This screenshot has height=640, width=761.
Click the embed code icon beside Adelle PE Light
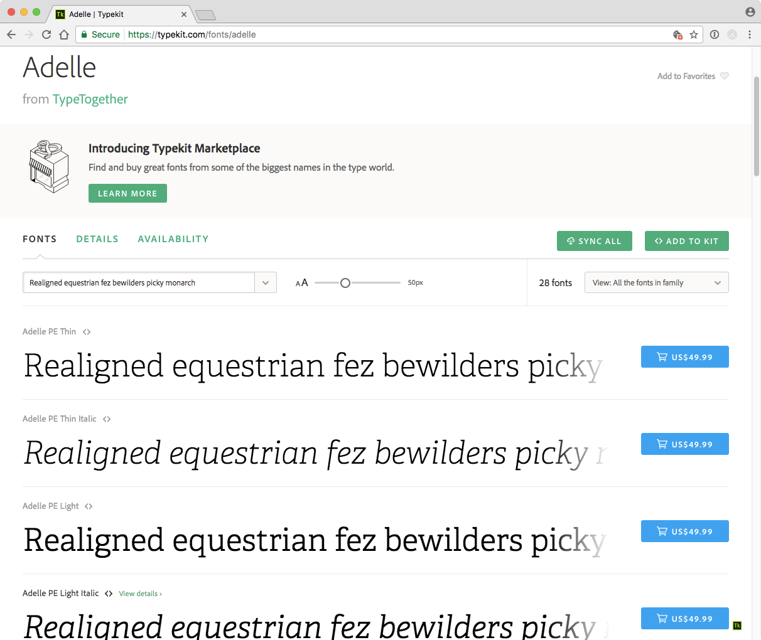(89, 506)
